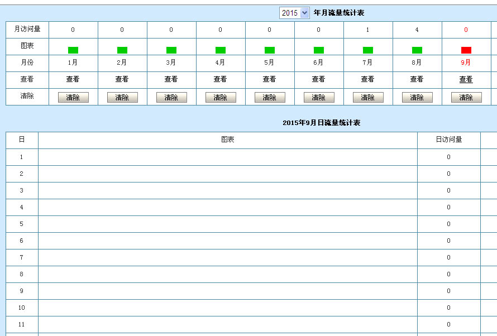Select the 4月 month label
Screen dimensions: 497x336
[221, 63]
